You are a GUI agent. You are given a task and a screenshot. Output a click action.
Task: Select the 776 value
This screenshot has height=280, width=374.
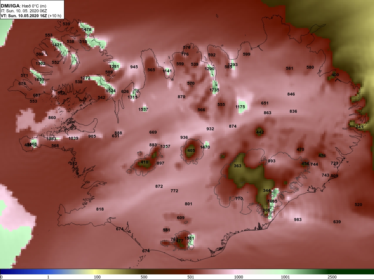tap(185, 54)
